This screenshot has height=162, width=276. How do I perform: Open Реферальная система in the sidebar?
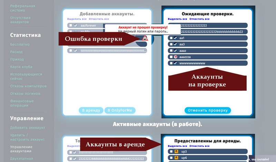23,8
